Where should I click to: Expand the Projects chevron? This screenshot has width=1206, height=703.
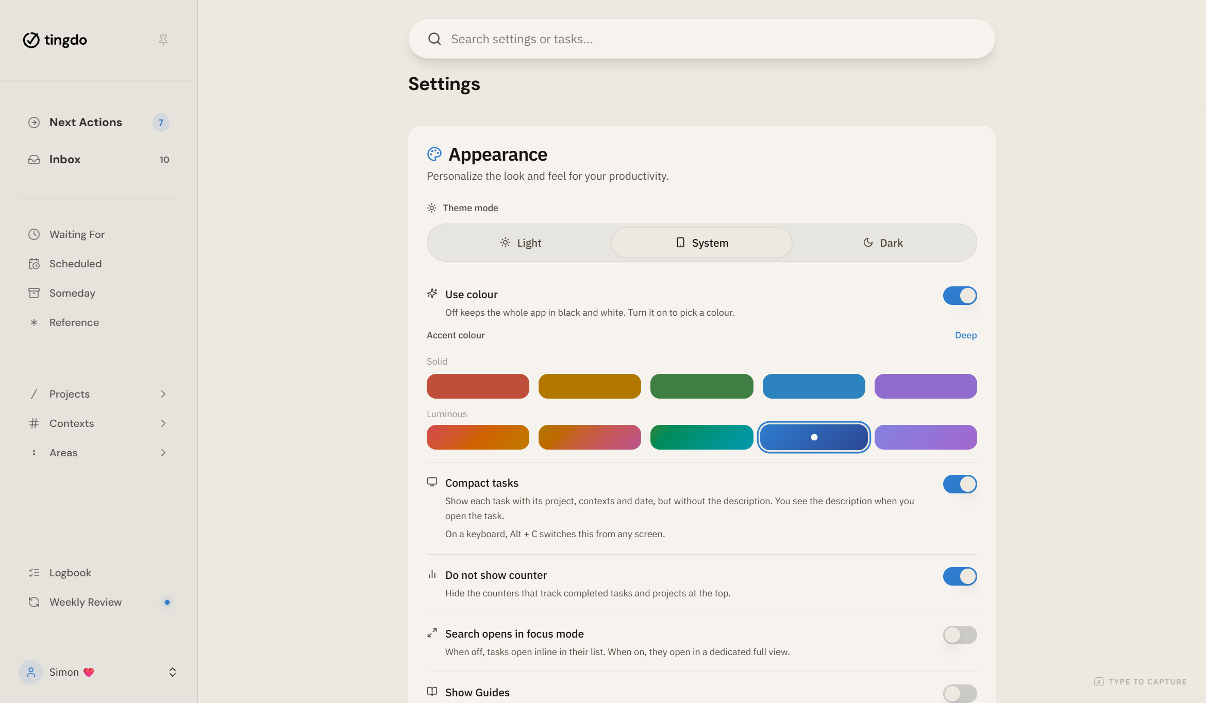click(x=163, y=394)
